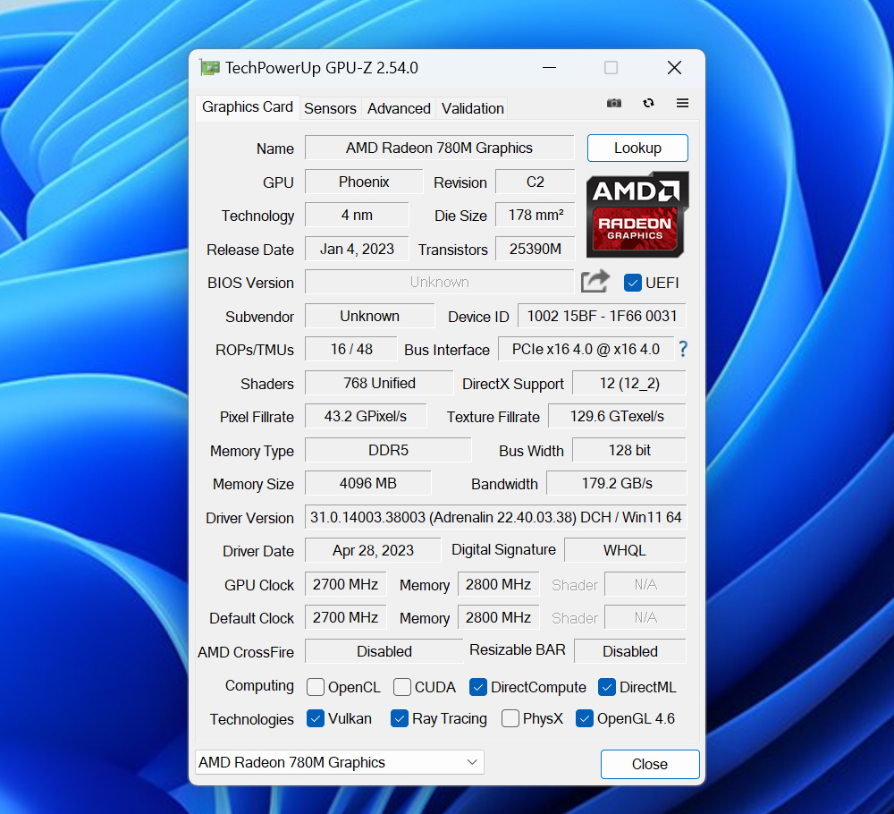Switch to the Graphics Card tab
Viewport: 894px width, 814px height.
[248, 107]
